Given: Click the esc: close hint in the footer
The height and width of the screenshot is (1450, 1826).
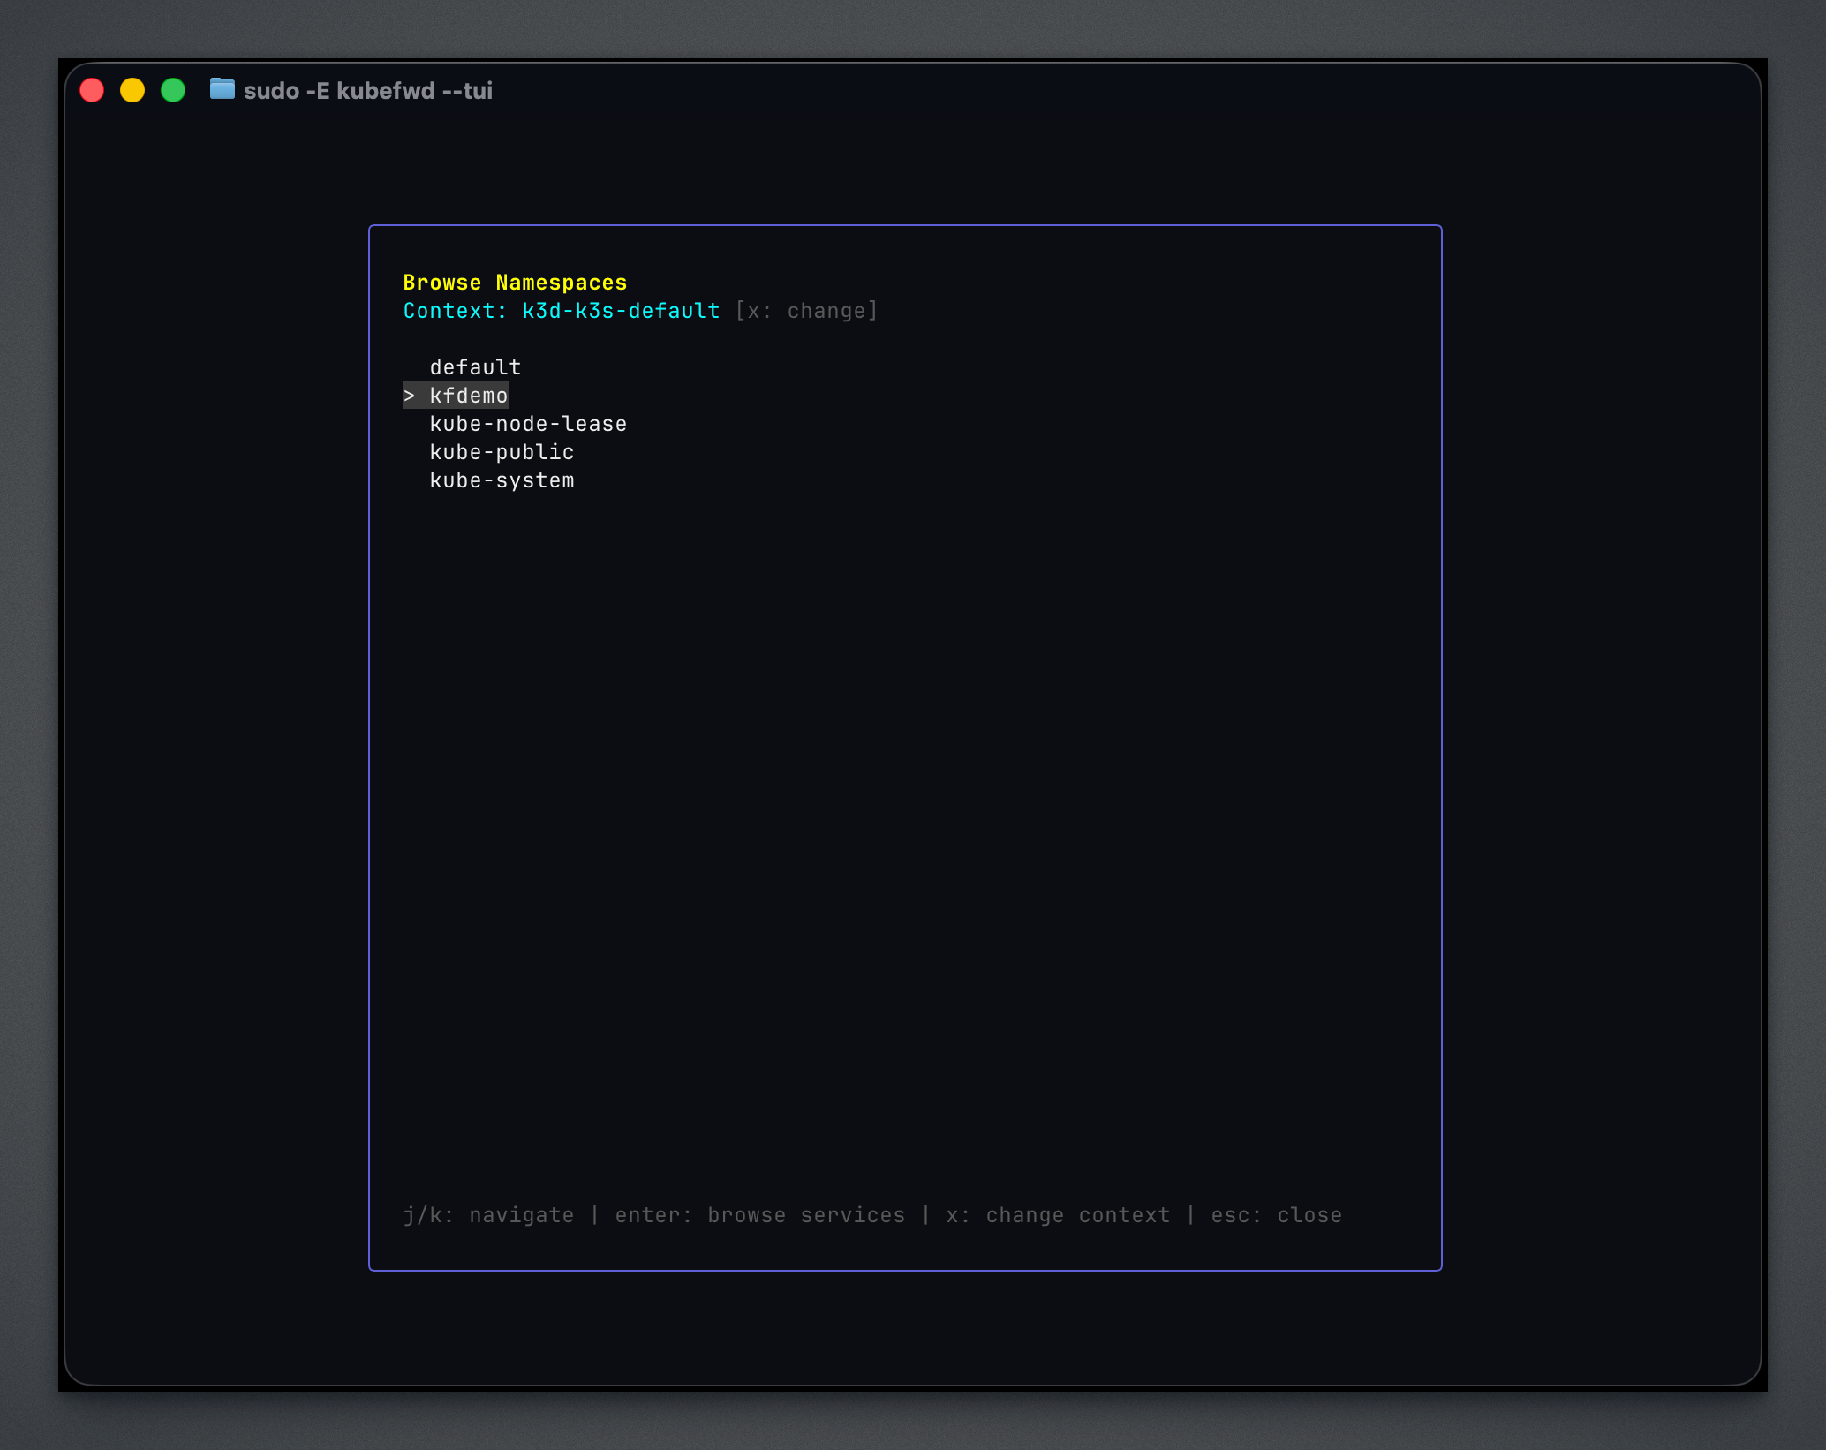Looking at the screenshot, I should click(x=1276, y=1214).
